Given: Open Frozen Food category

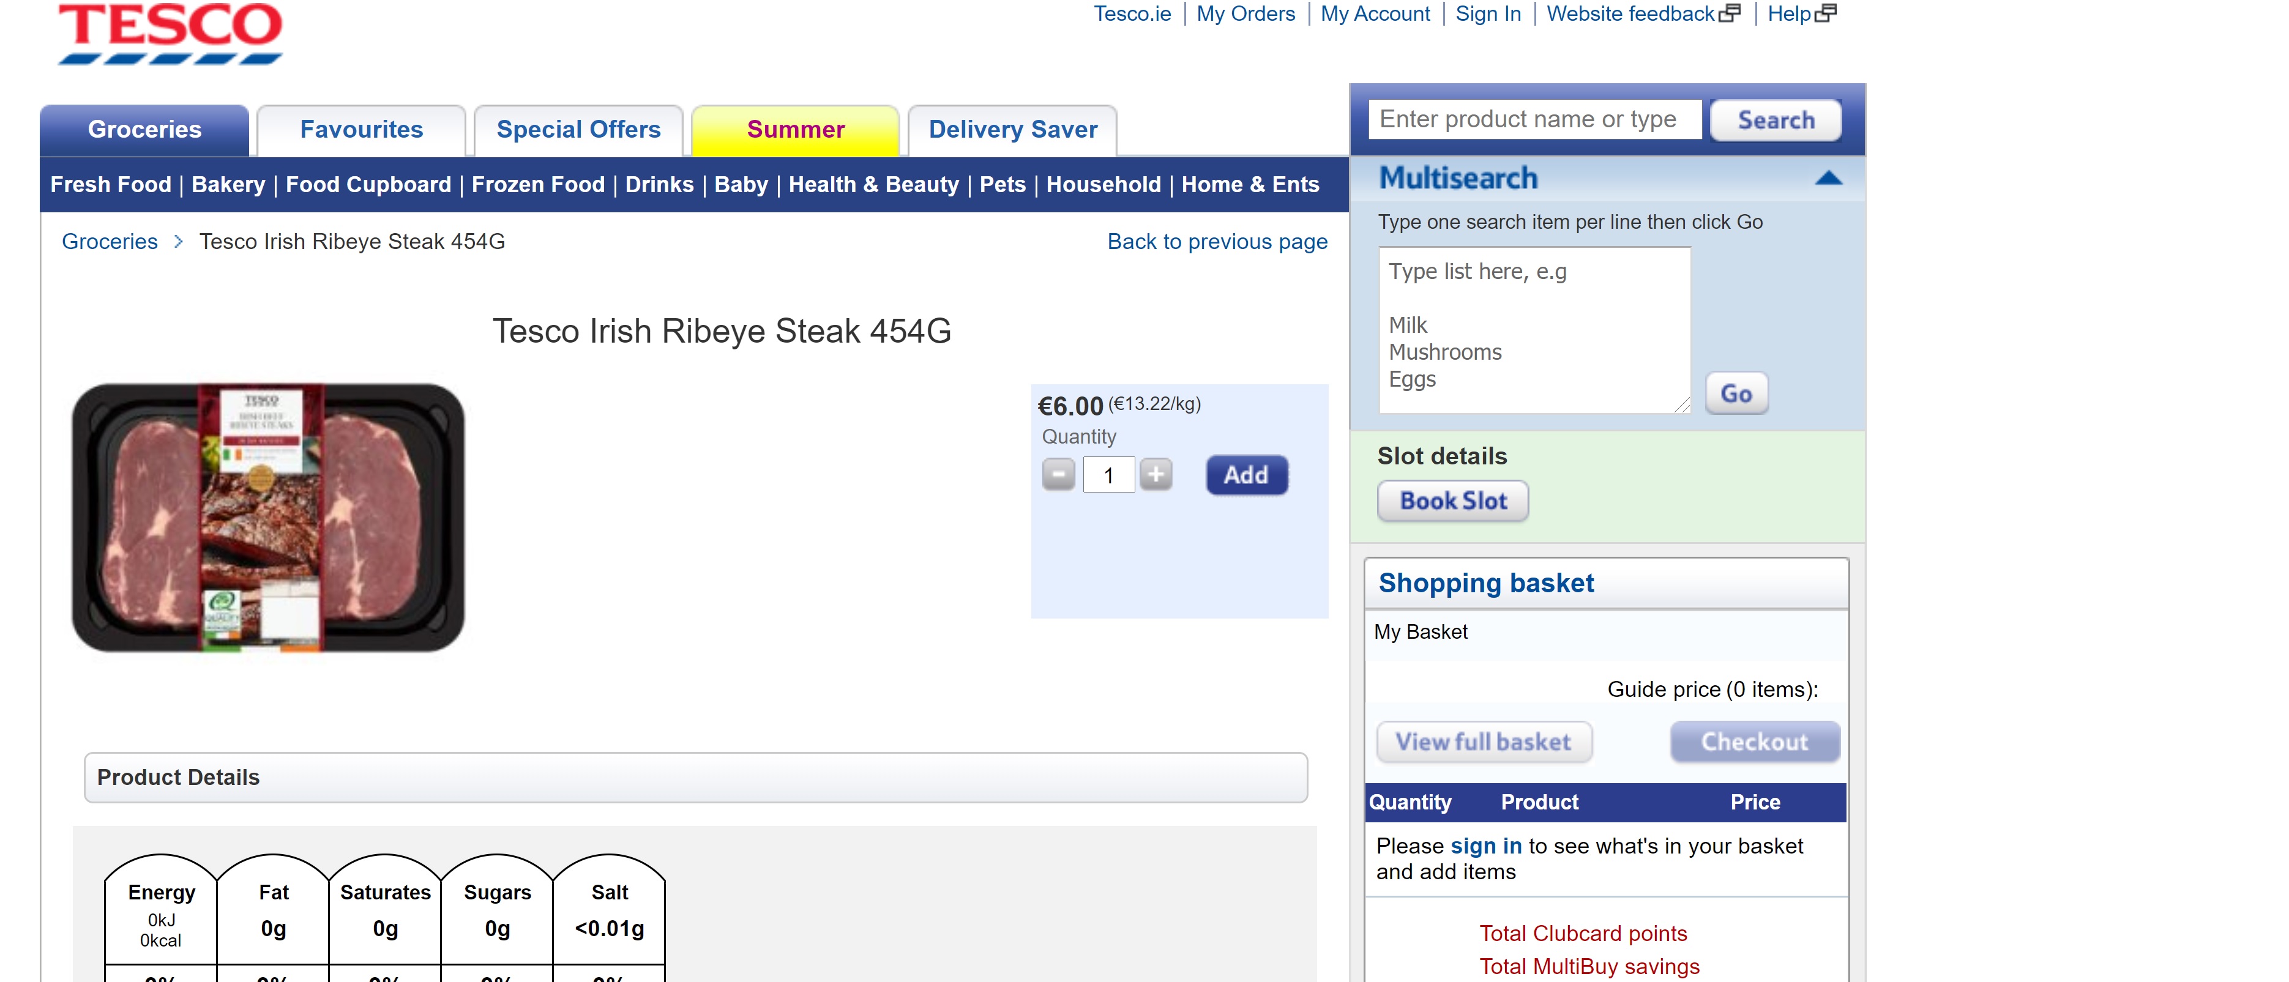Looking at the screenshot, I should point(537,185).
